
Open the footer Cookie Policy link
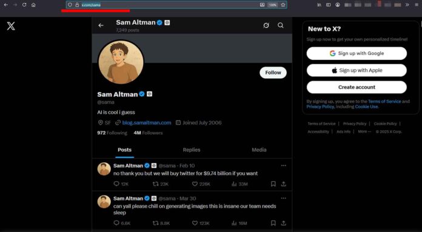pos(386,124)
